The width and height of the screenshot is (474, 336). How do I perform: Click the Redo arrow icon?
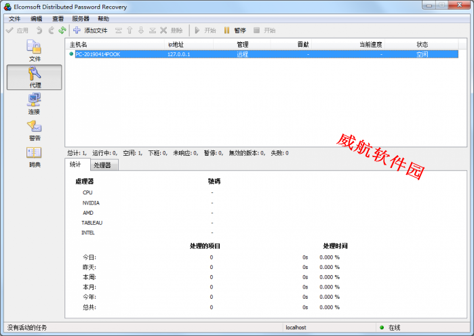[52, 30]
